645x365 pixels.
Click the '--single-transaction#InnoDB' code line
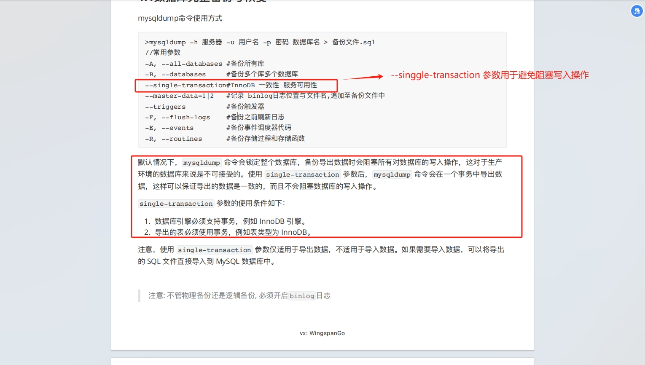click(231, 85)
